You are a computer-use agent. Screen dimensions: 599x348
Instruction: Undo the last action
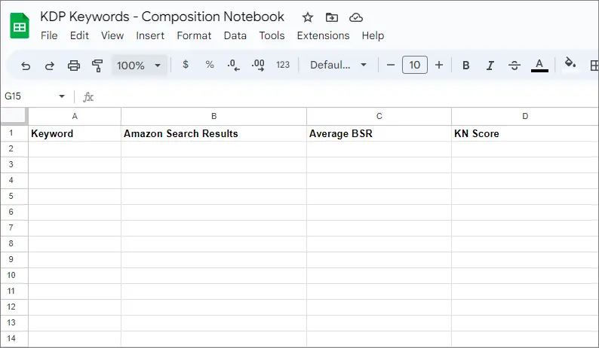pos(26,66)
